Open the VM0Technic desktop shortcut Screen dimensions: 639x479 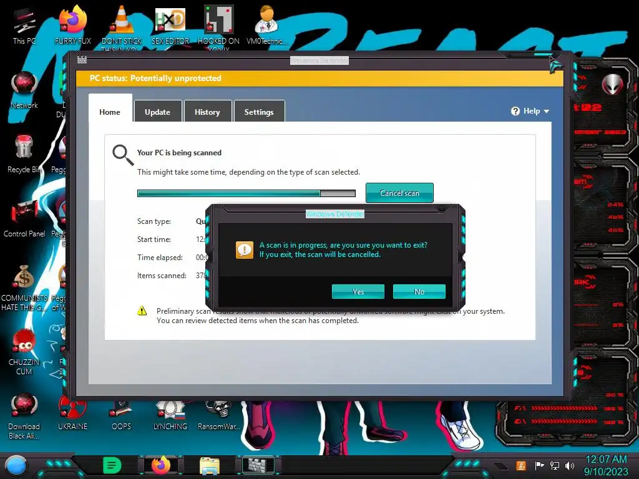(x=267, y=25)
